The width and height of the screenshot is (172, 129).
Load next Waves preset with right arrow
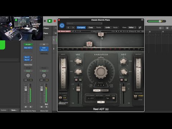point(121,31)
